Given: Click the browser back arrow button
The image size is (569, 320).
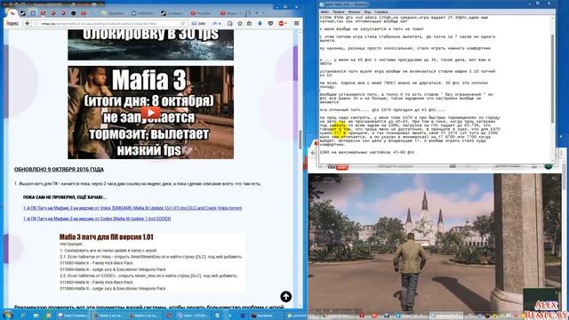Looking at the screenshot, I should click(28, 23).
